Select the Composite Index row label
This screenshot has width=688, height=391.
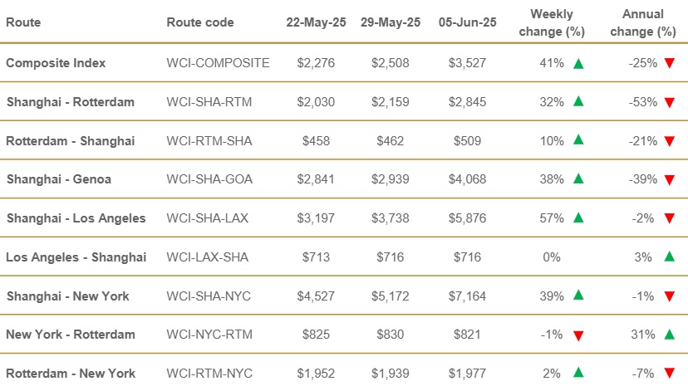54,63
